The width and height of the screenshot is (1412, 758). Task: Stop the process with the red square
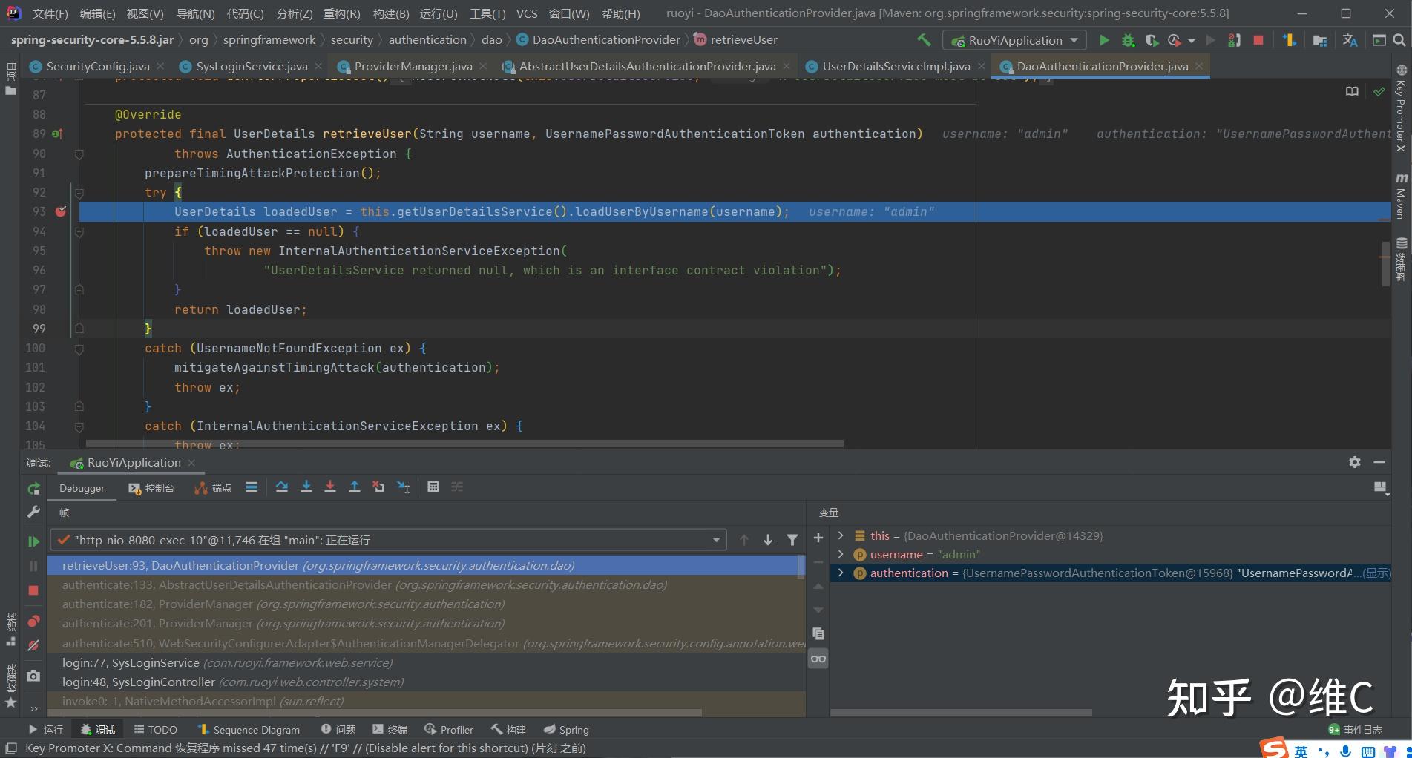pos(1258,39)
